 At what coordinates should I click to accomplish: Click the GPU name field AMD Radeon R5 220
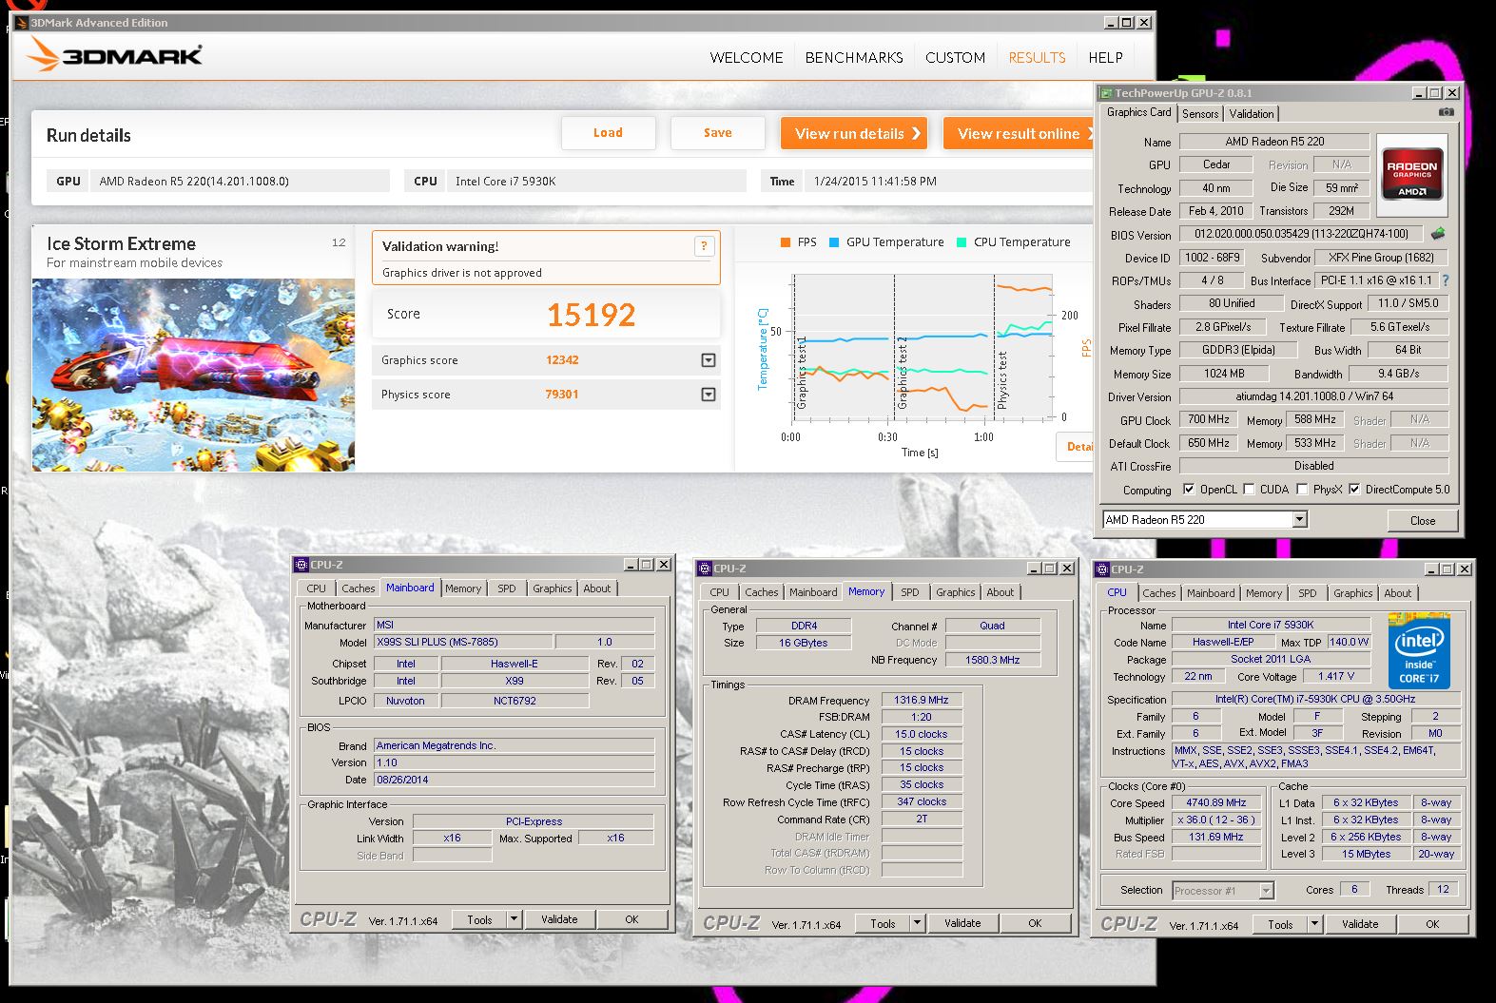(x=1274, y=142)
